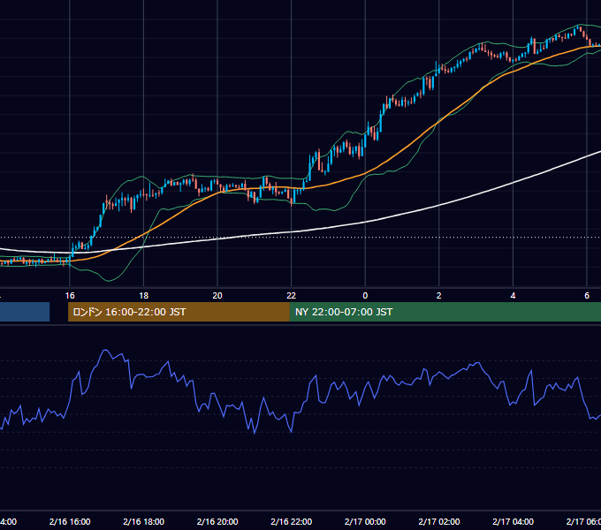601x530 pixels.
Task: Click the upper time axis label 0
Action: pos(365,296)
